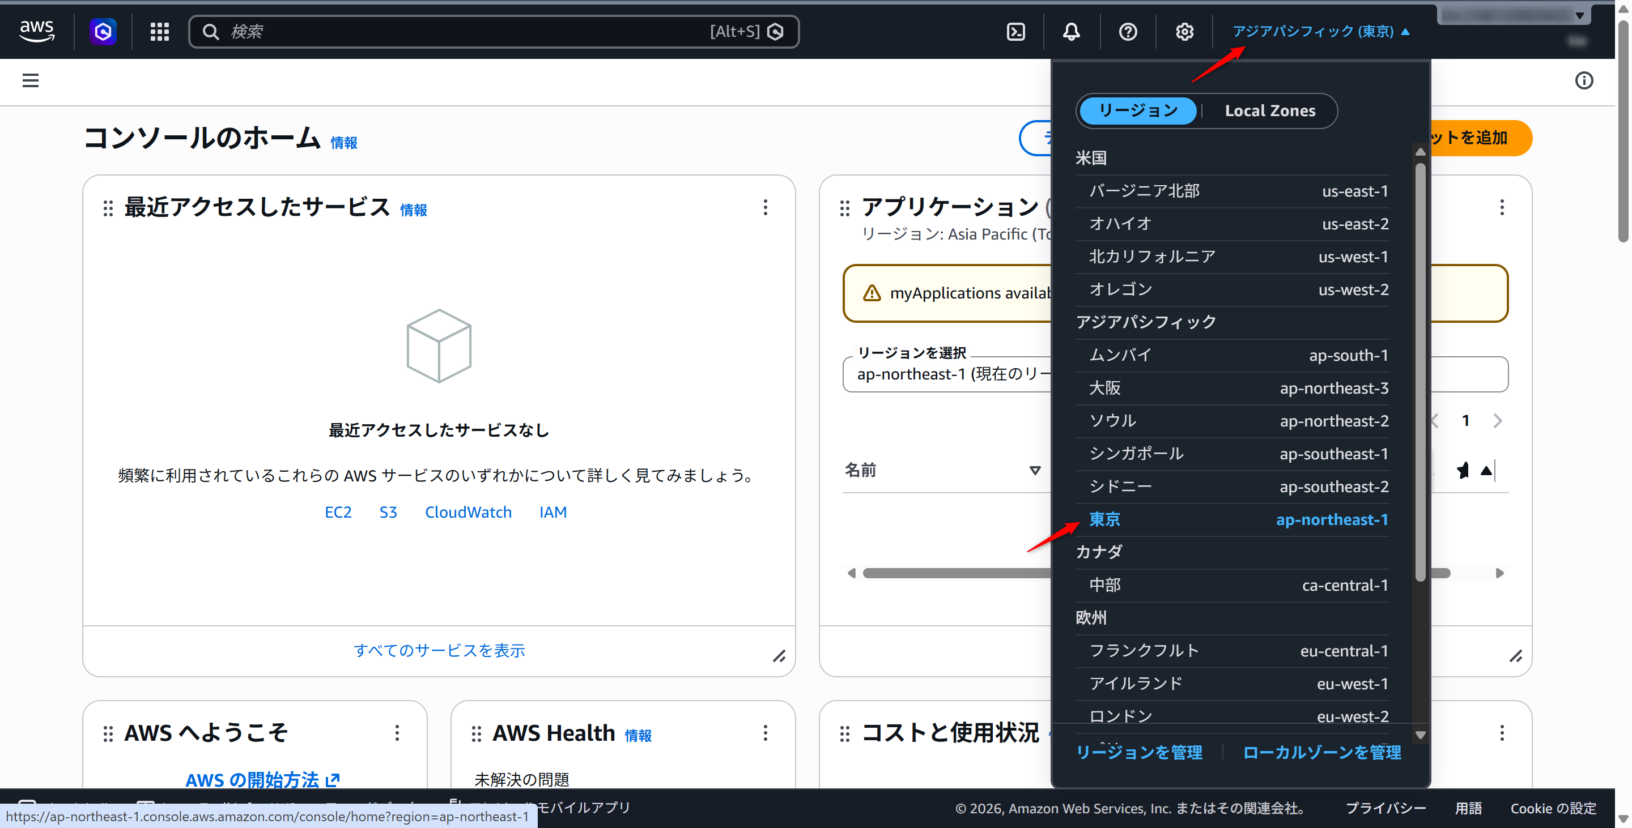Open the hamburger side navigation menu

pos(31,80)
